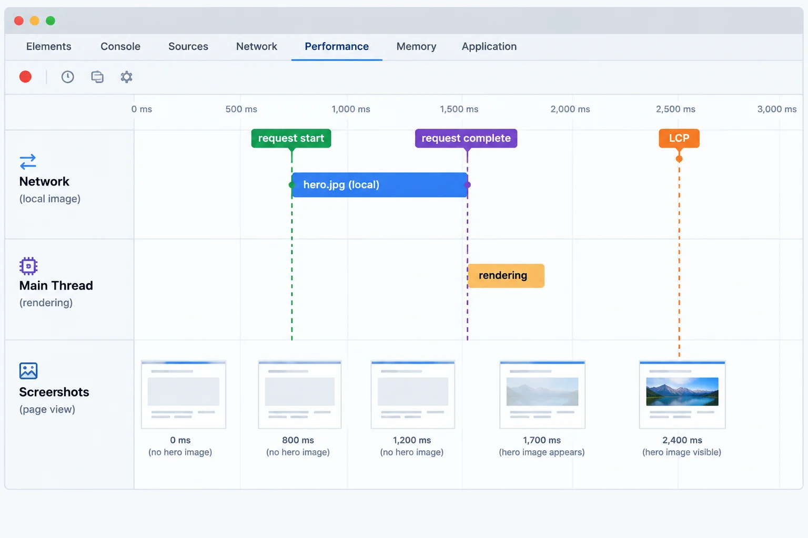View the 1,200 ms screenshot thumbnail
Viewport: 808px width, 538px height.
(413, 395)
